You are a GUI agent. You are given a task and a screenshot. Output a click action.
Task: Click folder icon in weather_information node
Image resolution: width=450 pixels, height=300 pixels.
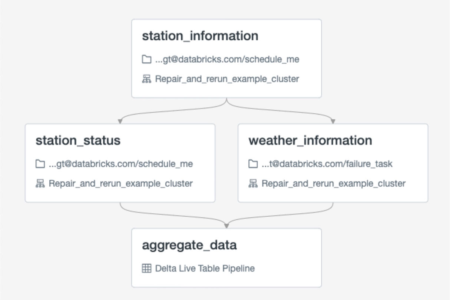coord(253,164)
